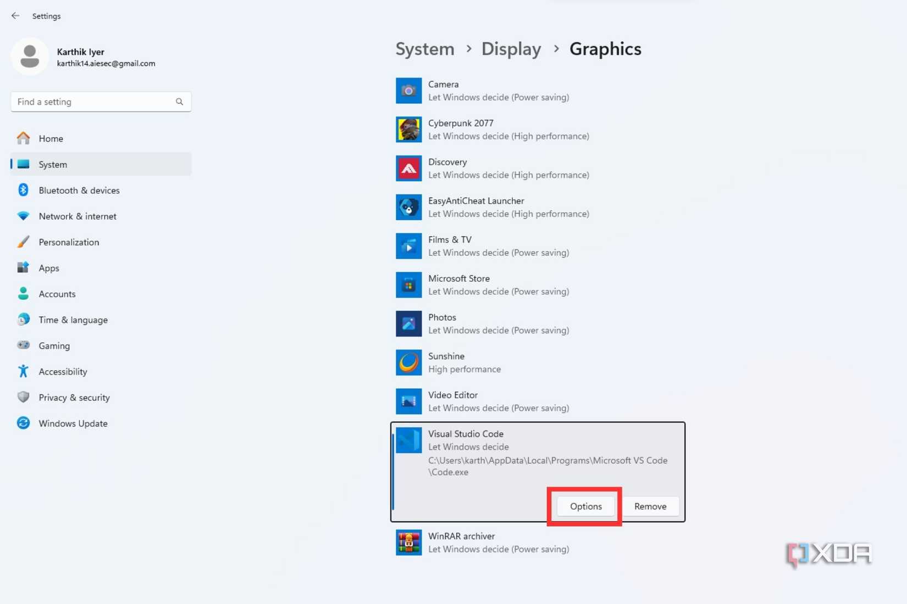Image resolution: width=907 pixels, height=604 pixels.
Task: Expand the WinRAR archiver entry
Action: click(x=538, y=543)
